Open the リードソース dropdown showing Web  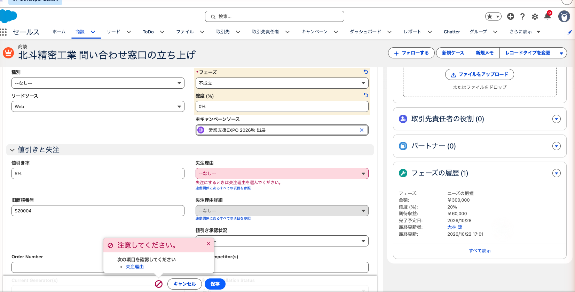click(x=98, y=106)
